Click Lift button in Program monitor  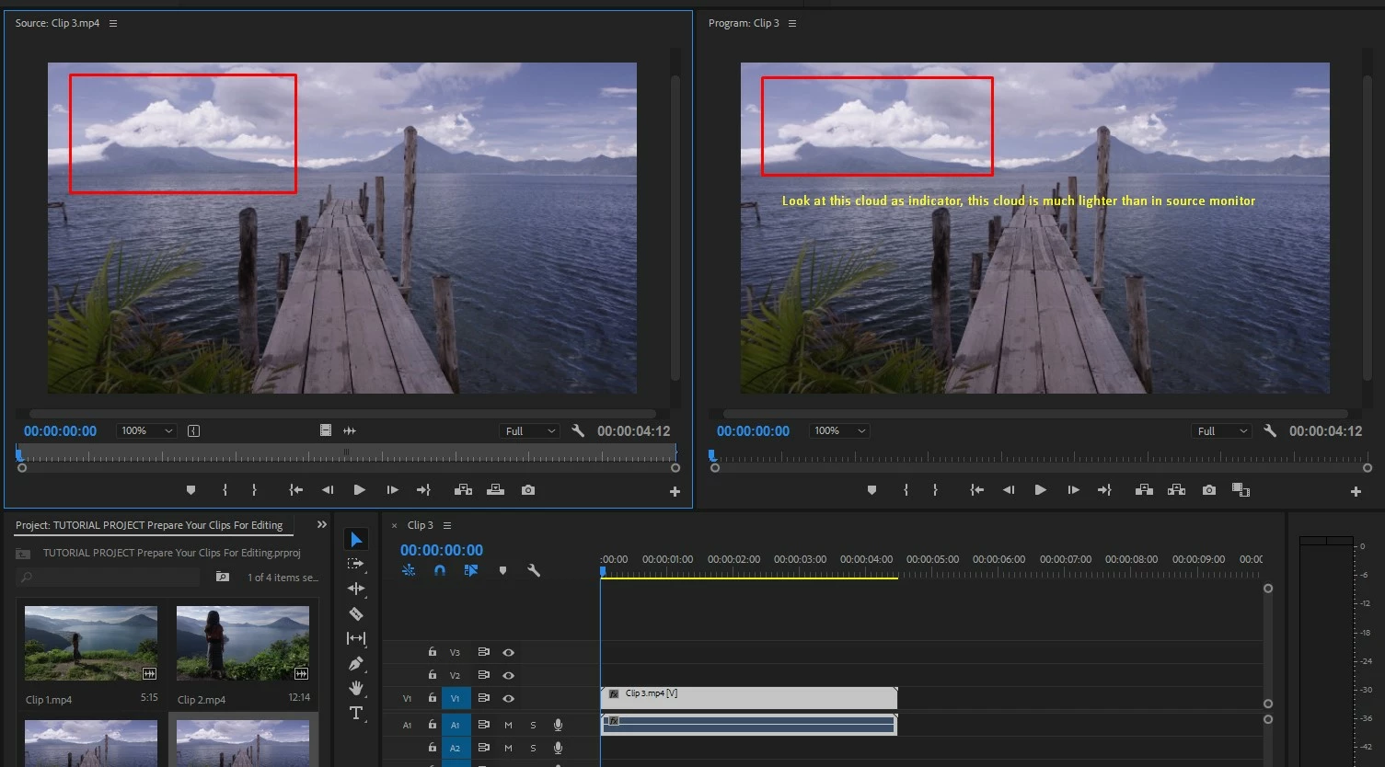(x=1144, y=490)
